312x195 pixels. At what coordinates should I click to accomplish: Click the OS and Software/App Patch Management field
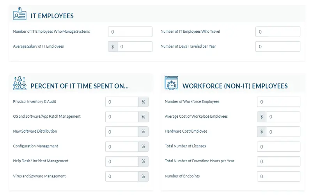click(x=122, y=117)
